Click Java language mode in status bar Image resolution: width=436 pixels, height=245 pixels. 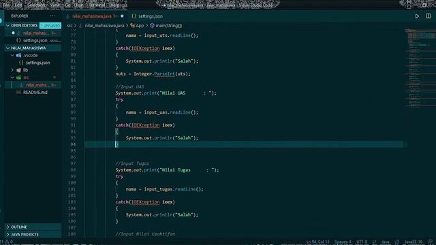386,242
